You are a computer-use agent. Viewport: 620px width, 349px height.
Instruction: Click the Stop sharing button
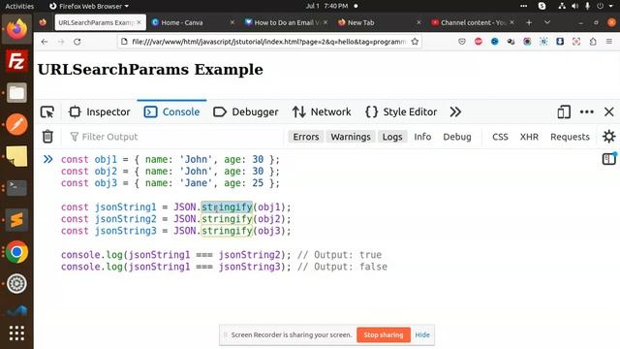(x=384, y=334)
